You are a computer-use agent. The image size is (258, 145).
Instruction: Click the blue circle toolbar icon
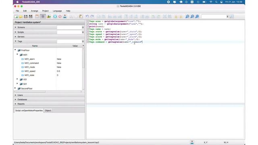tap(55, 17)
